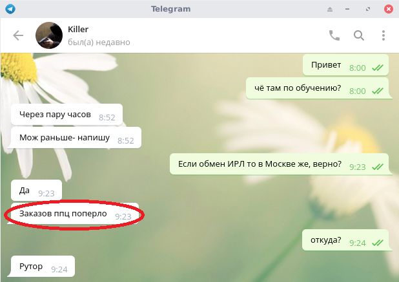399x282 pixels.
Task: Select the 'откуда?' message bubble
Action: coord(345,240)
